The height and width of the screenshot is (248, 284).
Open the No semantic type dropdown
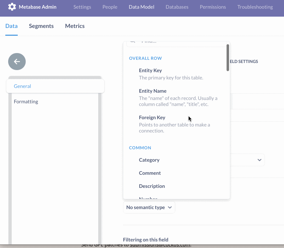click(x=149, y=207)
